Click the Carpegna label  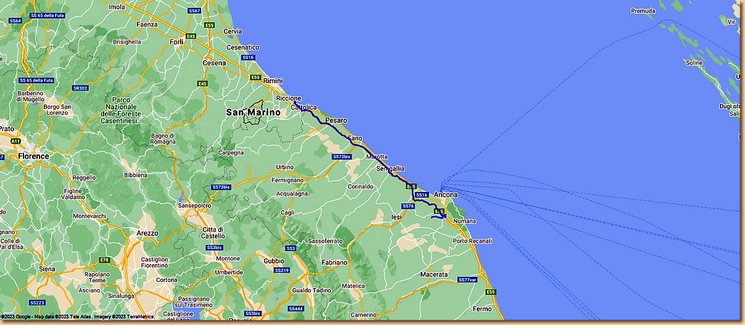click(230, 152)
